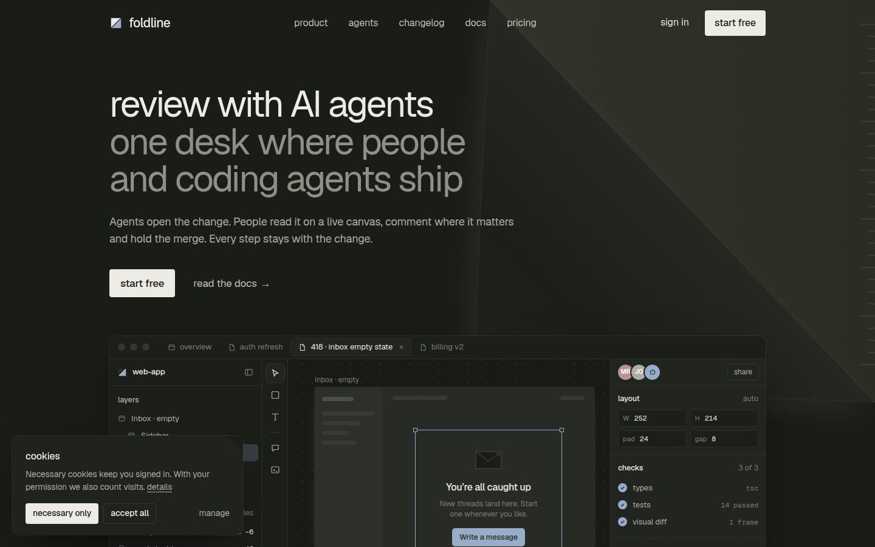Viewport: 875px width, 547px height.
Task: Follow the read the docs link
Action: click(x=232, y=284)
